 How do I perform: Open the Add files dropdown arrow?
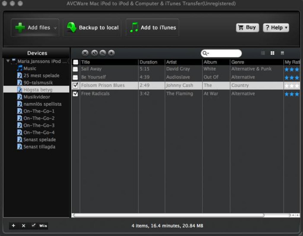tap(55, 28)
